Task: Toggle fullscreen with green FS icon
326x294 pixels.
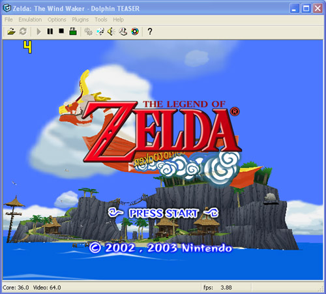Action: pyautogui.click(x=73, y=31)
